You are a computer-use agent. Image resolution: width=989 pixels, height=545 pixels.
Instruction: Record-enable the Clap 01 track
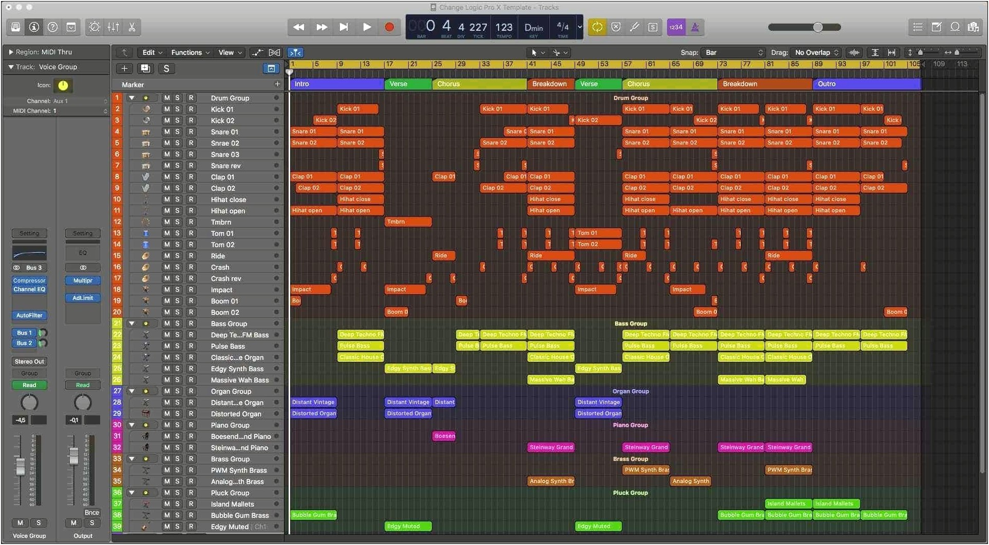point(191,177)
